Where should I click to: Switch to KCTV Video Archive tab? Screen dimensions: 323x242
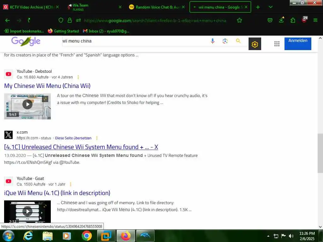tap(31, 7)
